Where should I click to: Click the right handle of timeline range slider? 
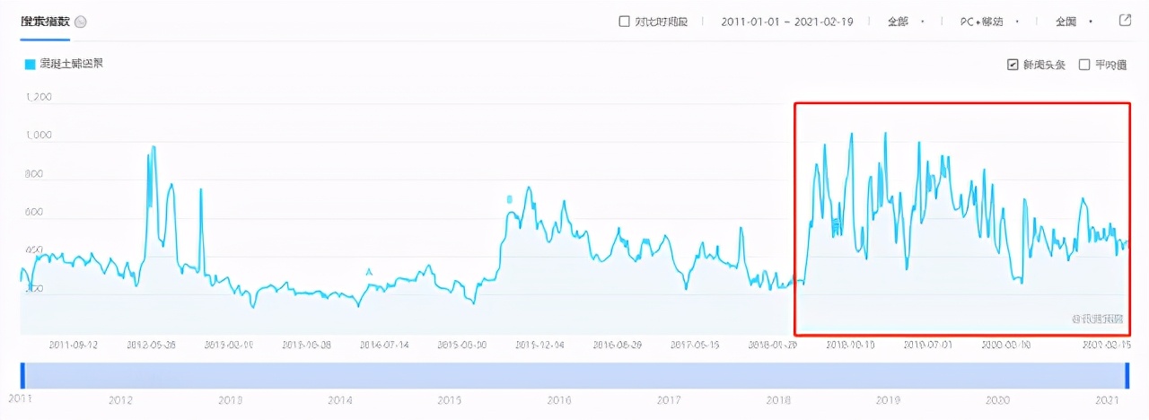(x=1127, y=375)
